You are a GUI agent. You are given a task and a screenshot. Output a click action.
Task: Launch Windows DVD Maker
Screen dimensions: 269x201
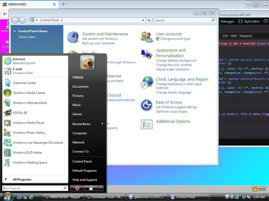(35, 153)
